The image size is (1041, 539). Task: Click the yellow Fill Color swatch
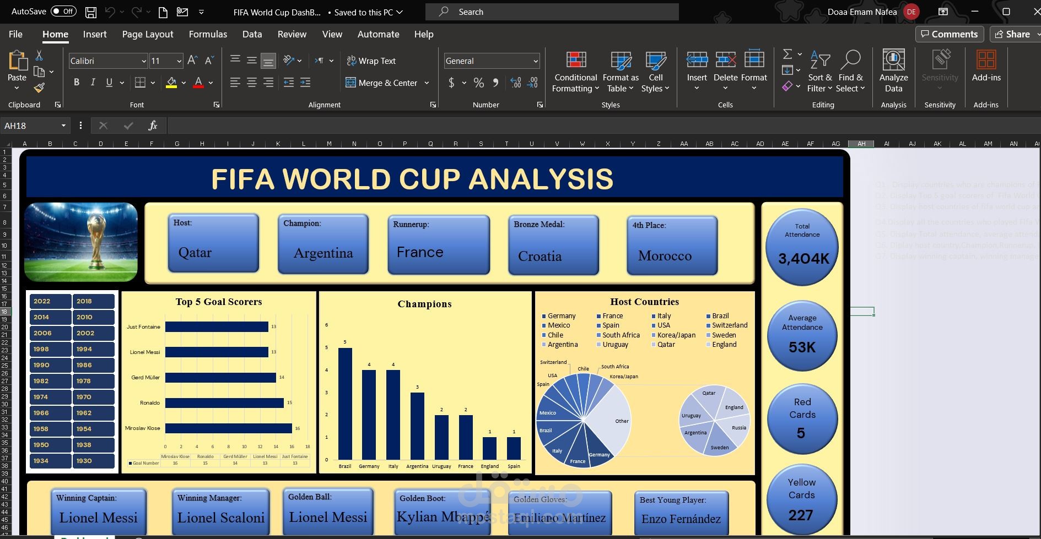click(x=171, y=83)
